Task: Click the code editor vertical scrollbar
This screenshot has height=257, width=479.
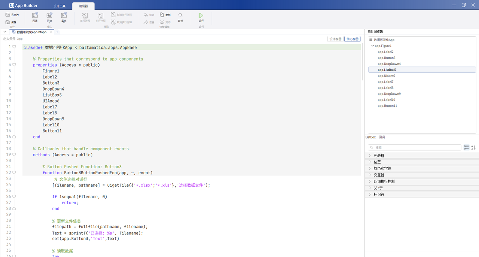Action: tap(363, 62)
